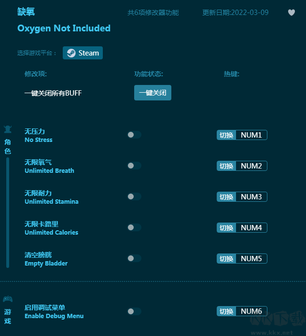Image resolution: width=306 pixels, height=336 pixels.
Task: Click the 角色 section vertical bar
Action: pyautogui.click(x=8, y=212)
